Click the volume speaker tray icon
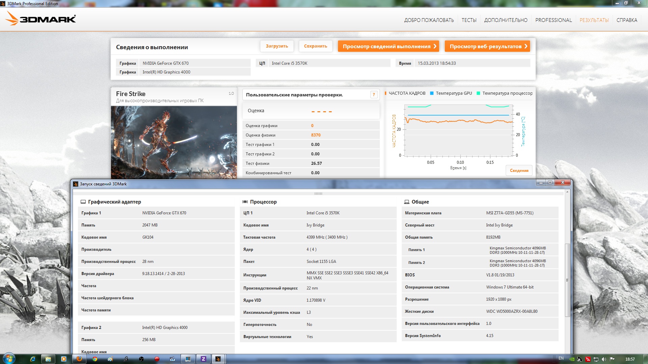This screenshot has height=364, width=648. point(604,359)
